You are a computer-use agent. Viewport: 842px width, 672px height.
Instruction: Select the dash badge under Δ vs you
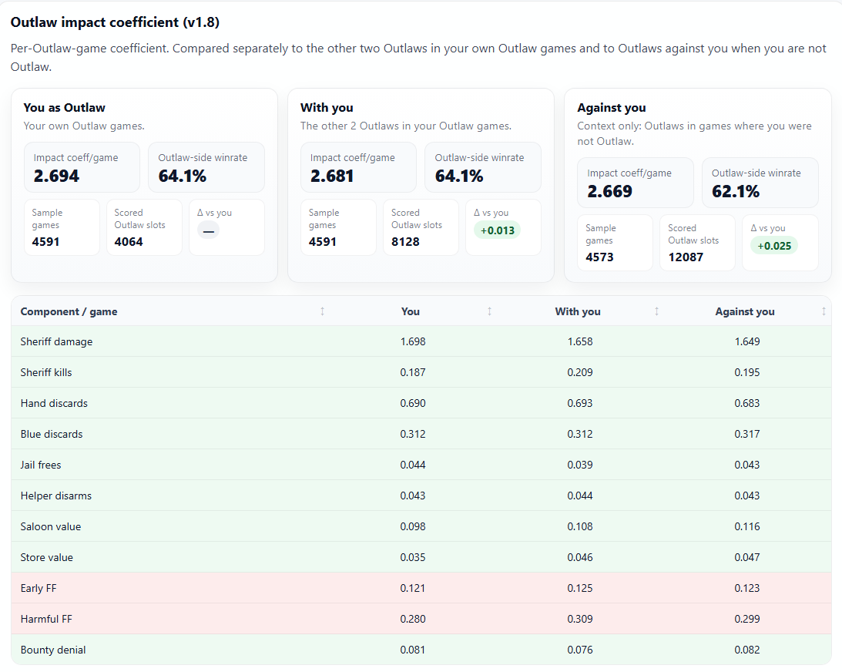[x=208, y=231]
